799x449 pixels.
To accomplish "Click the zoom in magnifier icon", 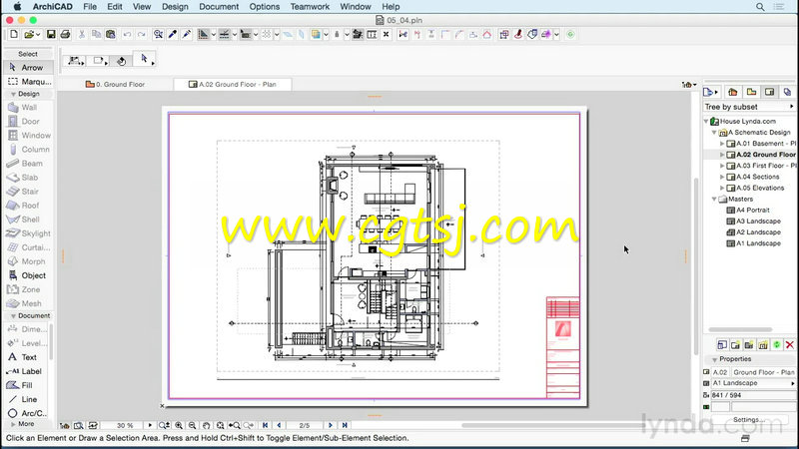I will click(179, 426).
